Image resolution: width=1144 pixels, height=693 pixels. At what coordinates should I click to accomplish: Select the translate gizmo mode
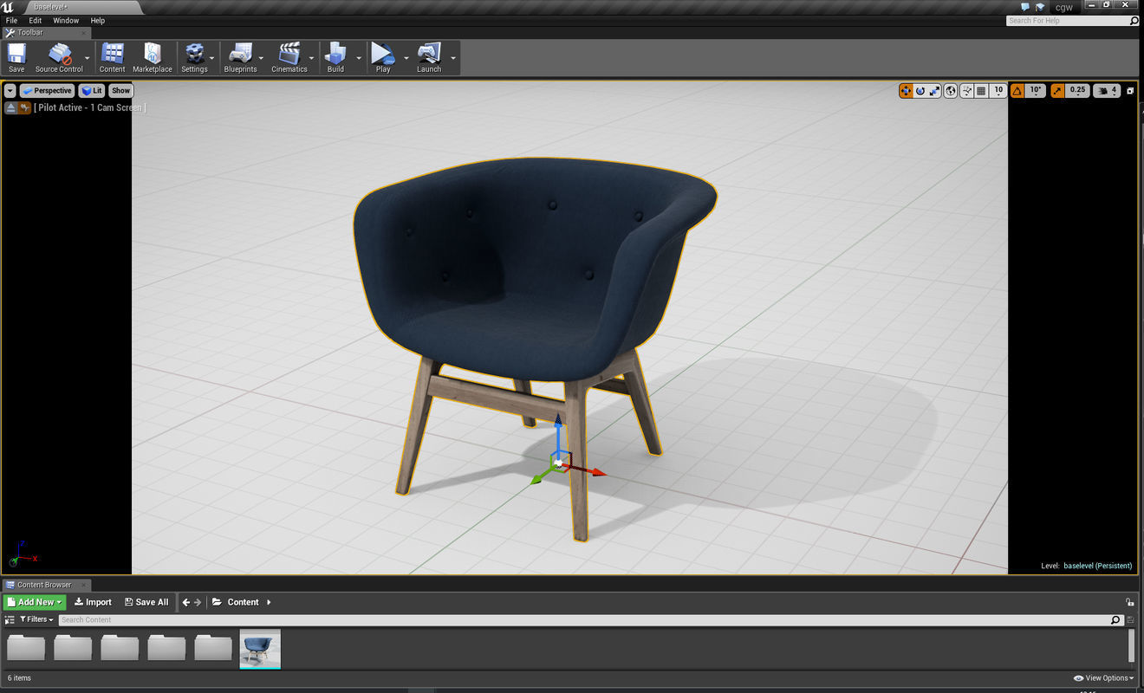click(x=906, y=90)
